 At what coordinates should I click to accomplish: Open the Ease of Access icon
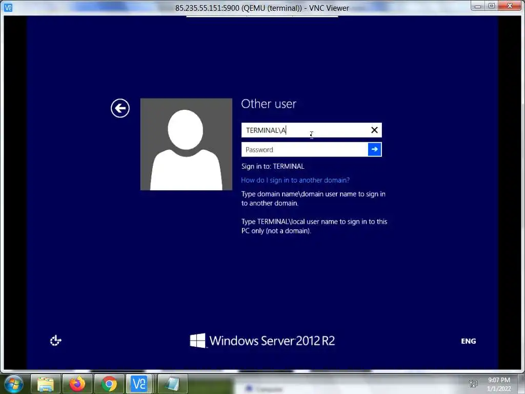(55, 341)
